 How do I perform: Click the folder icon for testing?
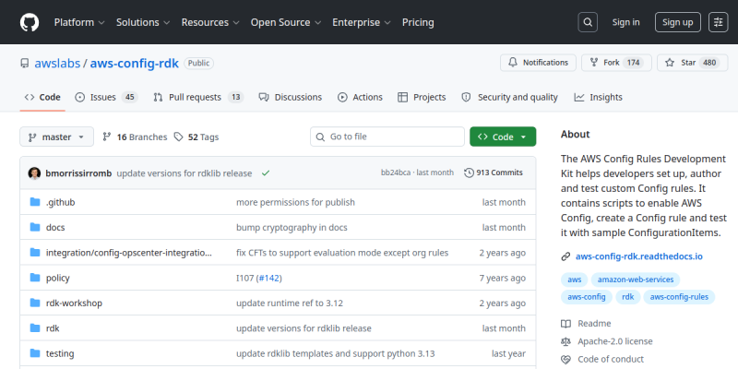pyautogui.click(x=35, y=353)
